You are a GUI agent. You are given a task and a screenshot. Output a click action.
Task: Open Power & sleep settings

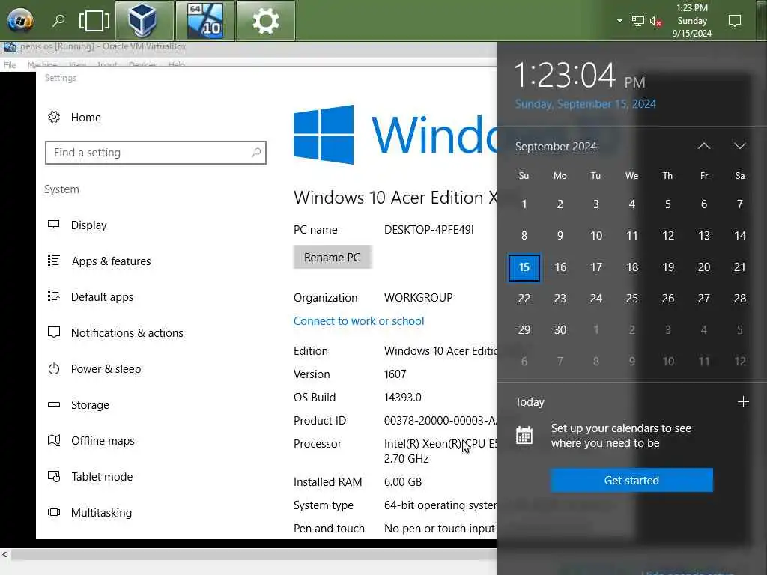coord(94,368)
